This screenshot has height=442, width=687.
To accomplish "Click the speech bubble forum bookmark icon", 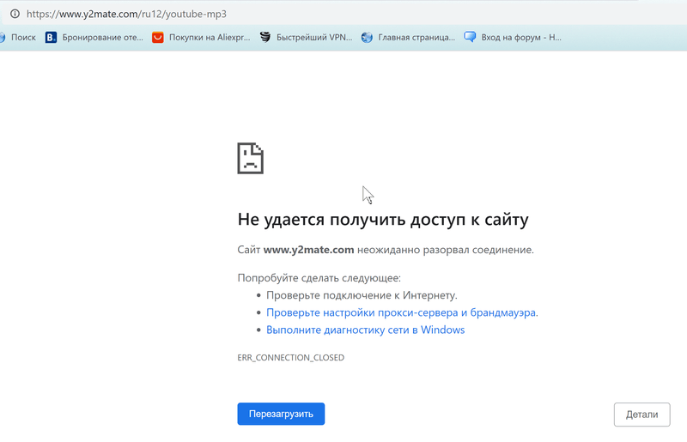I will pyautogui.click(x=470, y=37).
